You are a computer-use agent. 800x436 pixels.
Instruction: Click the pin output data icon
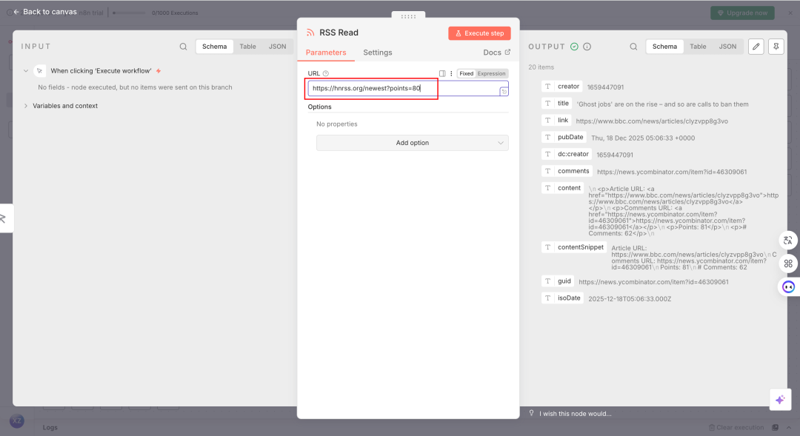(776, 47)
